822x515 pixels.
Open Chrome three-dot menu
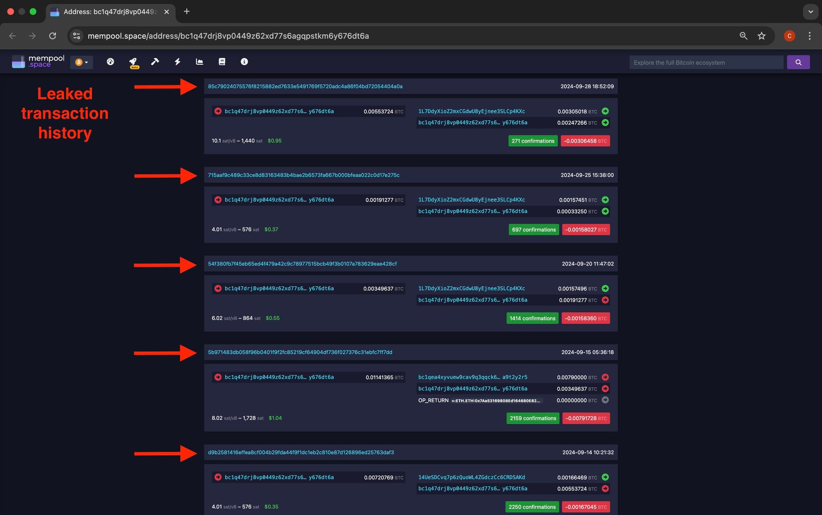[810, 36]
